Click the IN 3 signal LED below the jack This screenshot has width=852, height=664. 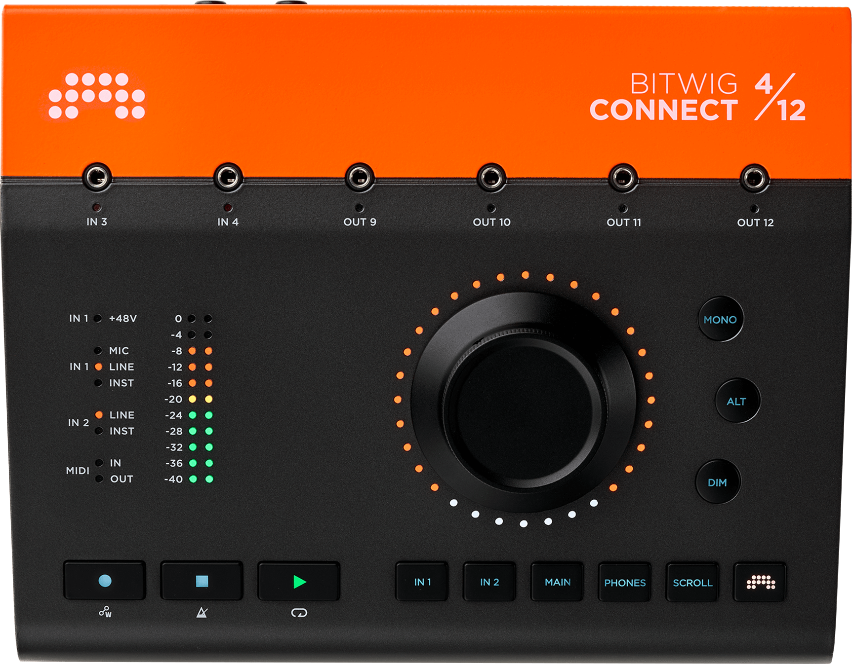click(97, 207)
